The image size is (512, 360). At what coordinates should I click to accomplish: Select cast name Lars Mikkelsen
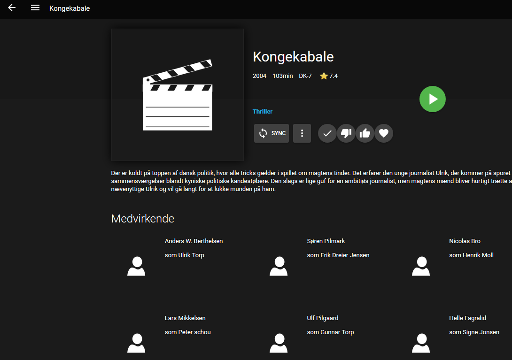click(x=185, y=318)
